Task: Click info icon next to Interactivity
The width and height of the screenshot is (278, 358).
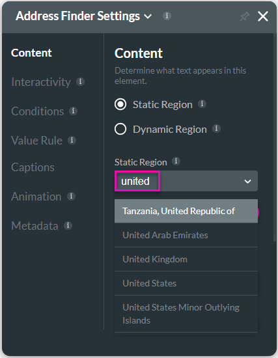Action: (x=80, y=81)
